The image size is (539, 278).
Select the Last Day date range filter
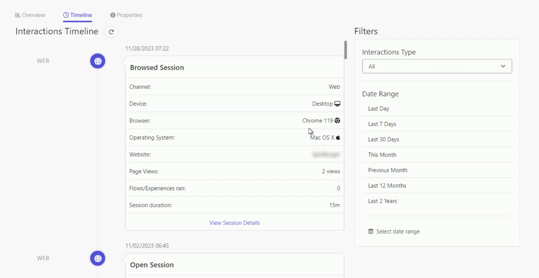pyautogui.click(x=378, y=109)
